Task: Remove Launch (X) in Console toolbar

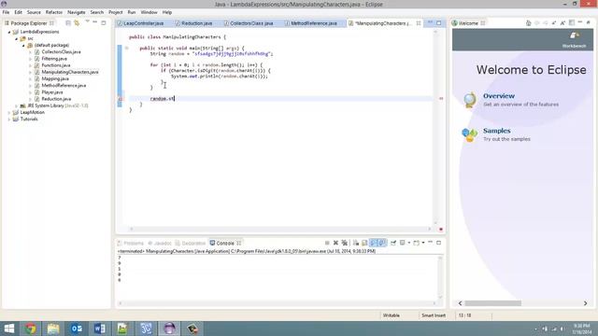Action: pyautogui.click(x=335, y=243)
